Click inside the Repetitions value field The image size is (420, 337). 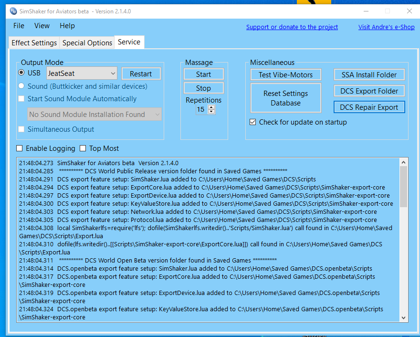[x=202, y=109]
